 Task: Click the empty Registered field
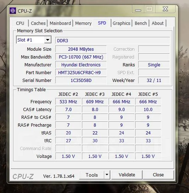click(154, 57)
